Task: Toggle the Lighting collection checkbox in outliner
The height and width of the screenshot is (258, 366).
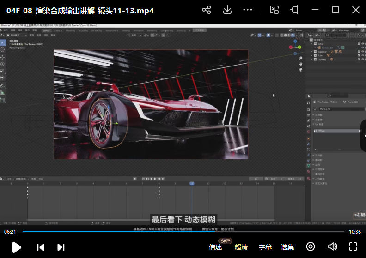Action: tap(358, 60)
